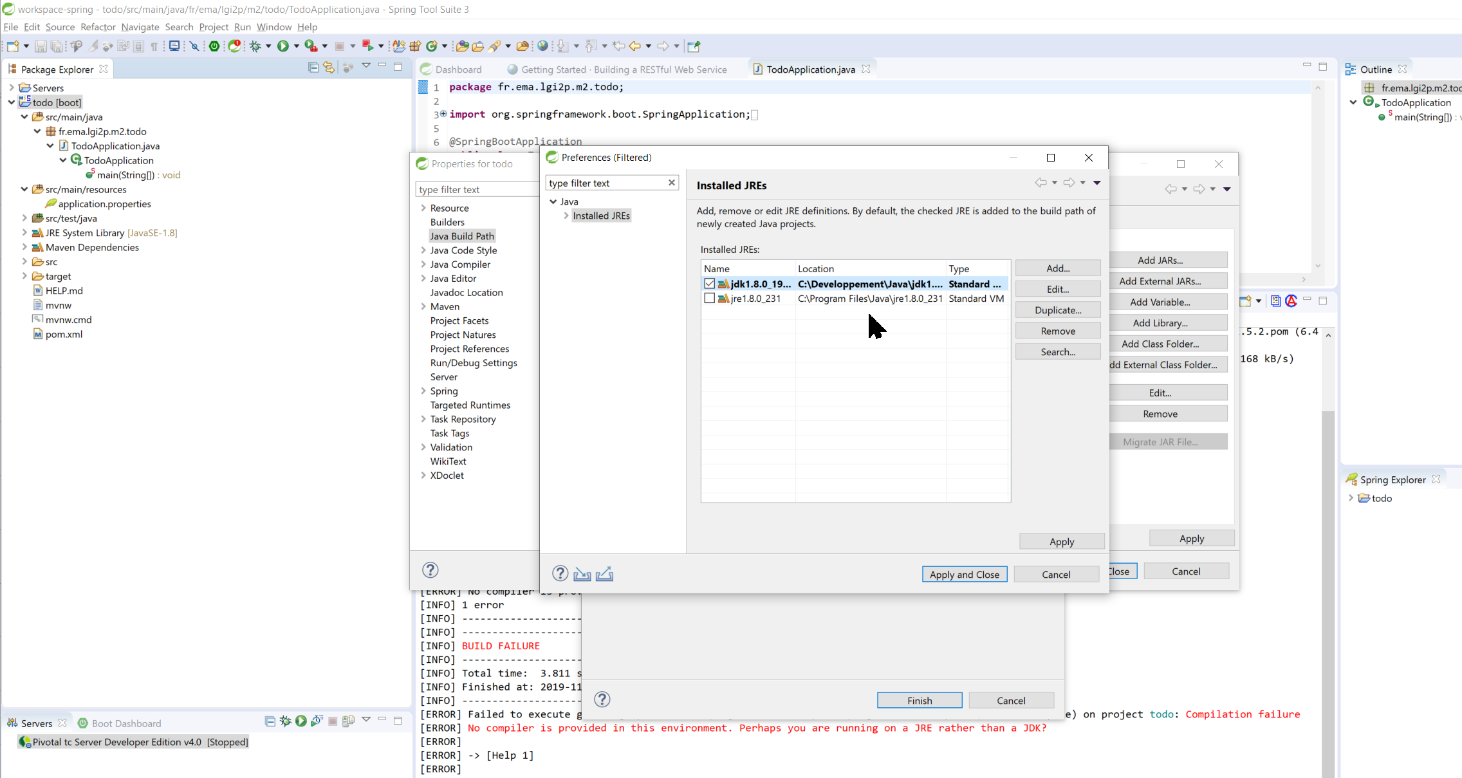Start the server in Servers view

(x=301, y=721)
